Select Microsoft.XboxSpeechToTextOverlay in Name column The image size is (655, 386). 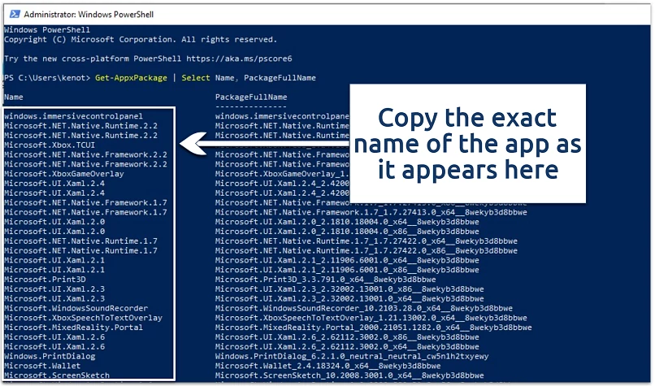(83, 319)
